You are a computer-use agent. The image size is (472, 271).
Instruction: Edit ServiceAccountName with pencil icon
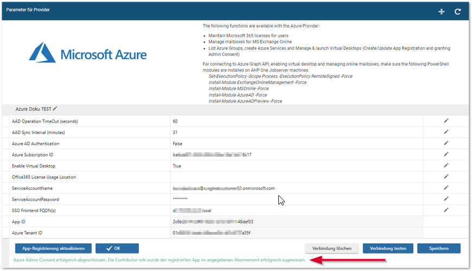(446, 188)
